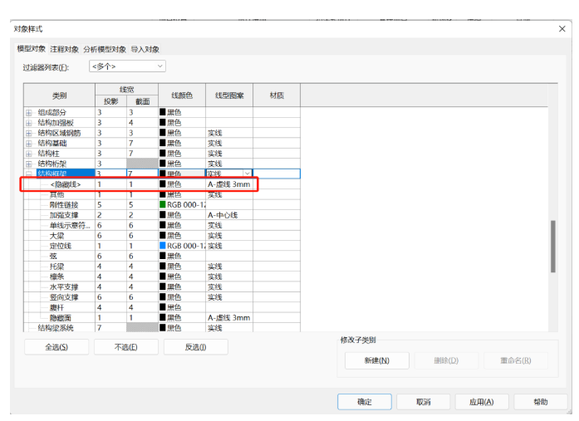Screen dimensions: 579x421
Task: Click the 类别 column header
Action: [x=60, y=95]
